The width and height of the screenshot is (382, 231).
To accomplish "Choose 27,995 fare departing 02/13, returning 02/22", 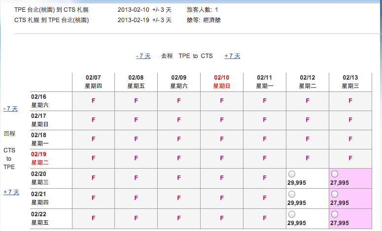I will pyautogui.click(x=335, y=214).
